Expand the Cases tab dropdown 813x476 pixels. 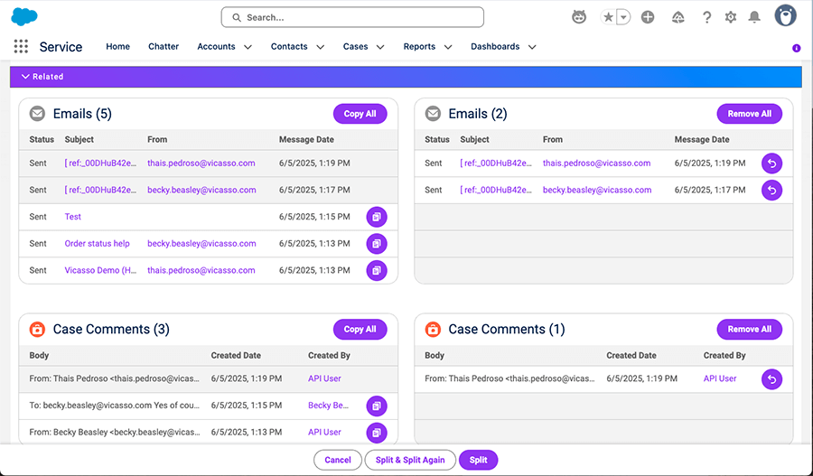380,47
